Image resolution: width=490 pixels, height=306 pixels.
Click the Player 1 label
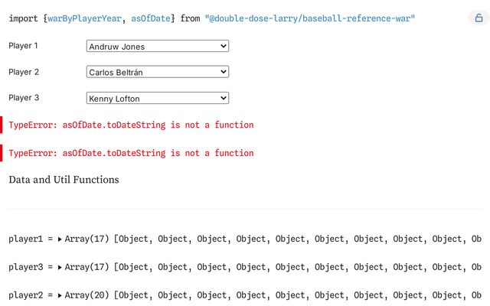click(23, 46)
